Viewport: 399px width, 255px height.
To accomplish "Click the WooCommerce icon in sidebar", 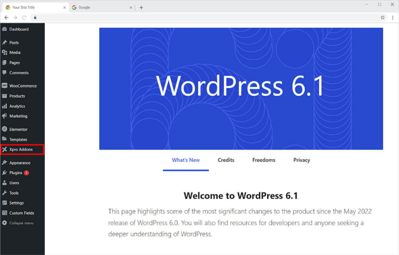I will point(5,86).
